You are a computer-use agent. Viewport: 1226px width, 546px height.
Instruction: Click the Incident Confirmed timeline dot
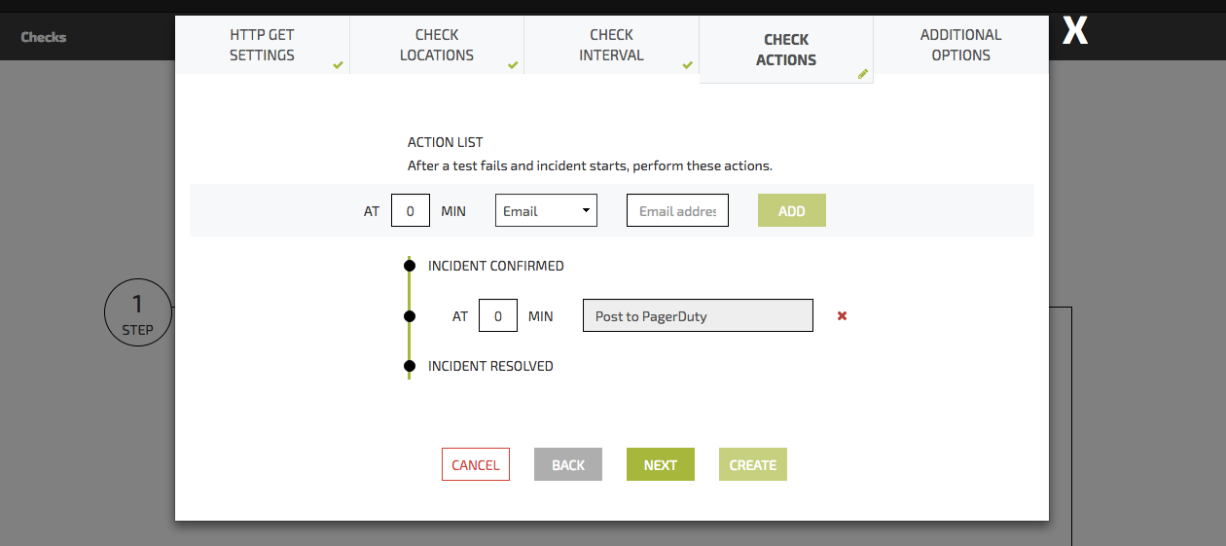pos(410,266)
